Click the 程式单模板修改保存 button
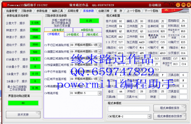Image resolution: width=191 pixels, height=124 pixels. click(170, 116)
